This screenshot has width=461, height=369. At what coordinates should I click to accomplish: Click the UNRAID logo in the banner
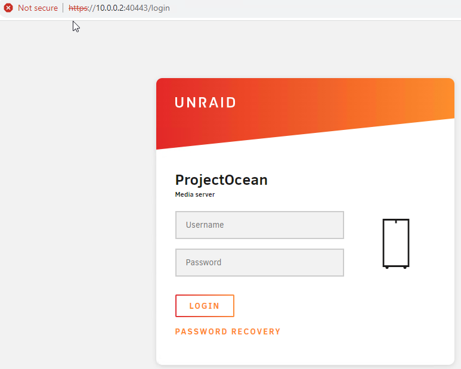[x=205, y=103]
